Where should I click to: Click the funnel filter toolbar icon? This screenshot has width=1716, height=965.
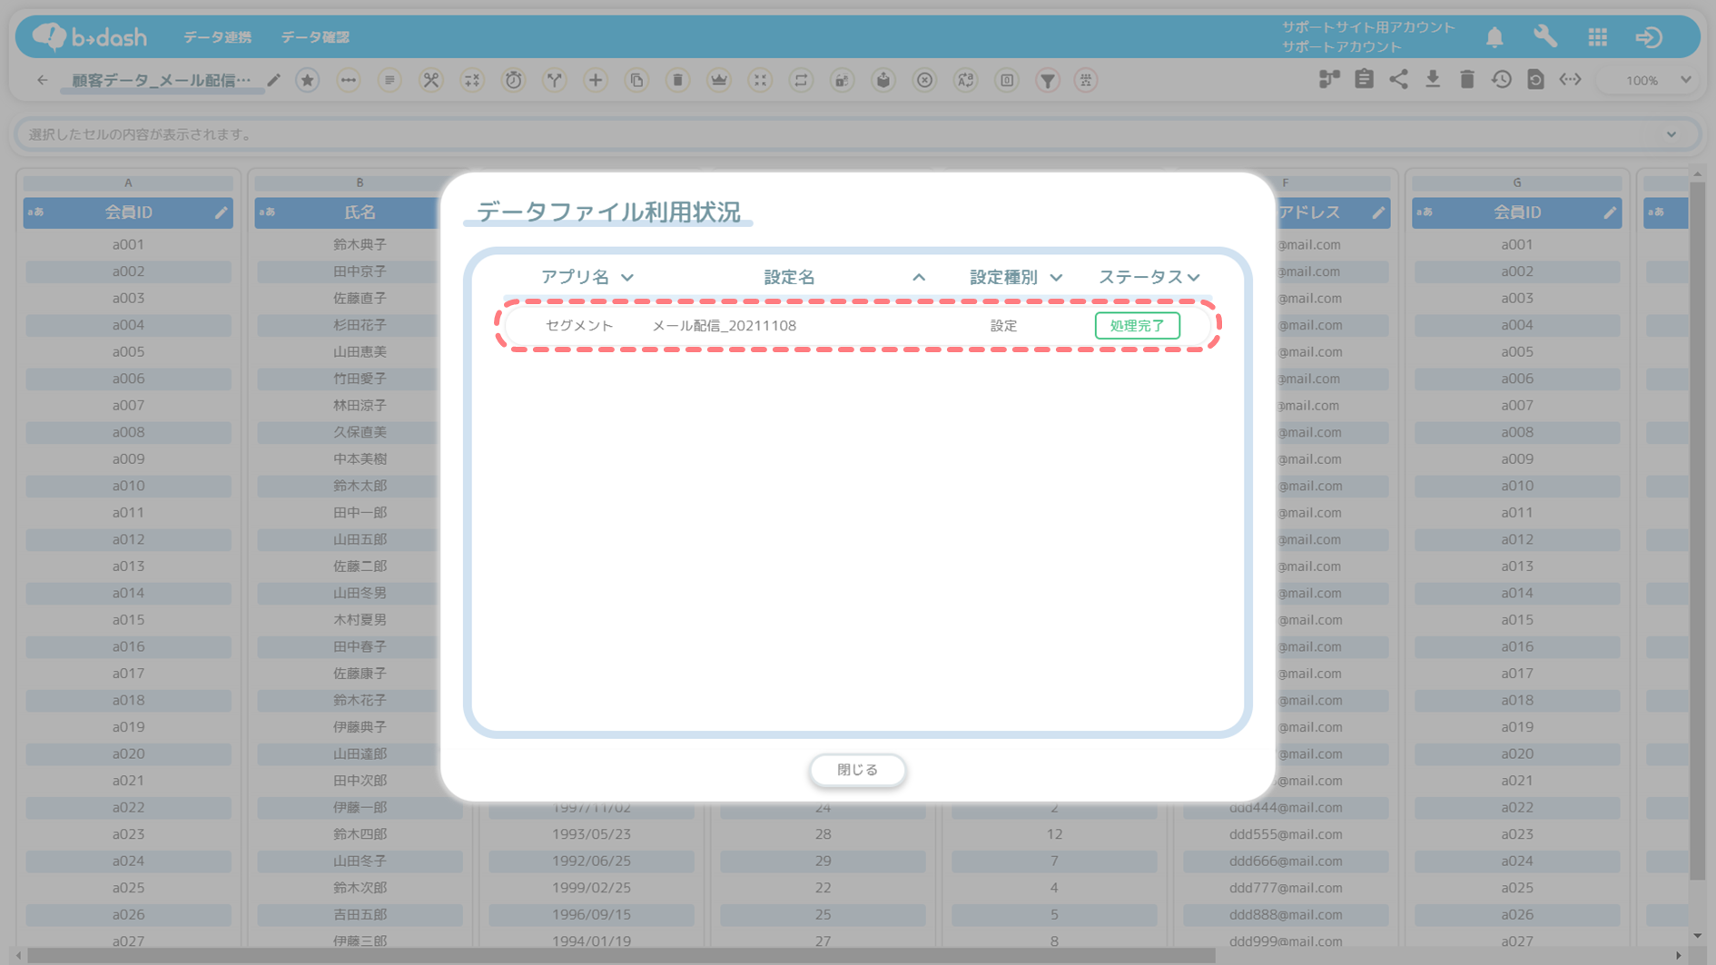[1048, 80]
